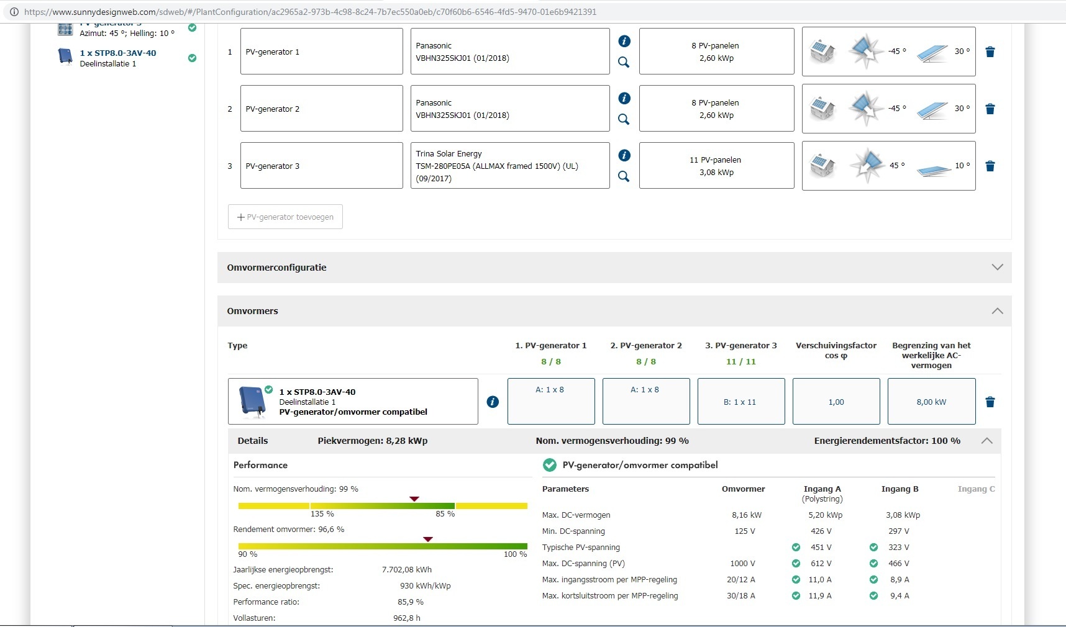Remove STP8.0-3AV-40 inverter via trash icon
This screenshot has width=1066, height=627.
pyautogui.click(x=990, y=402)
